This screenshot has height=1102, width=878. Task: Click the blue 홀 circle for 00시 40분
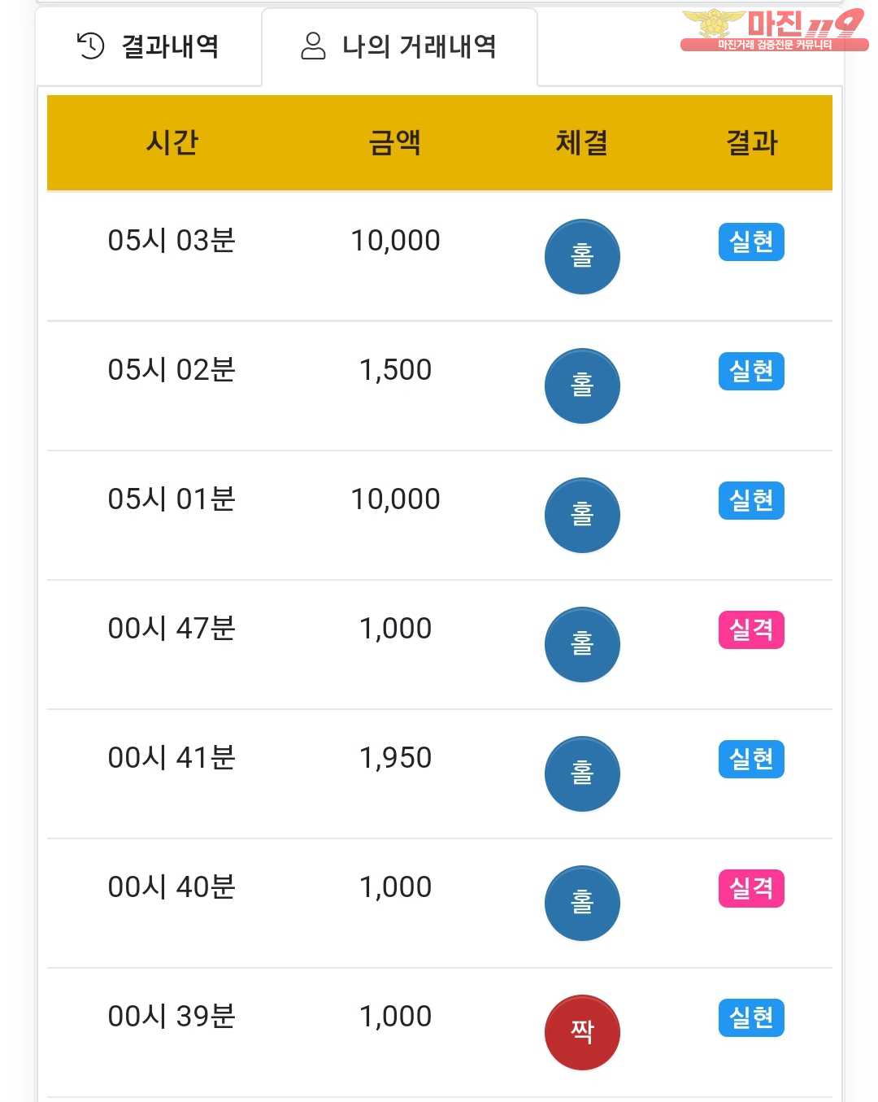[582, 904]
